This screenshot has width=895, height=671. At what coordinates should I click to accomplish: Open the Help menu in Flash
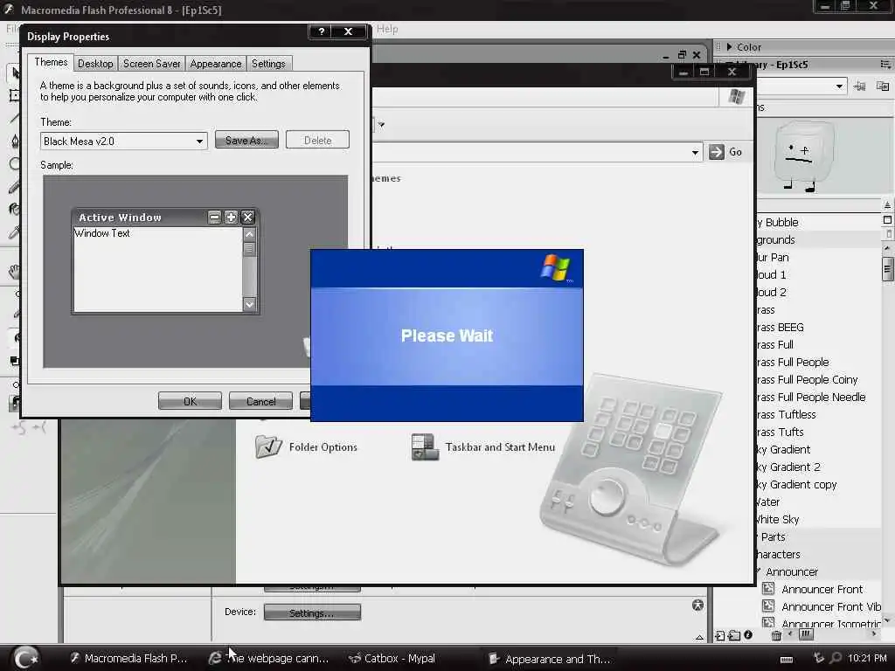tap(387, 29)
